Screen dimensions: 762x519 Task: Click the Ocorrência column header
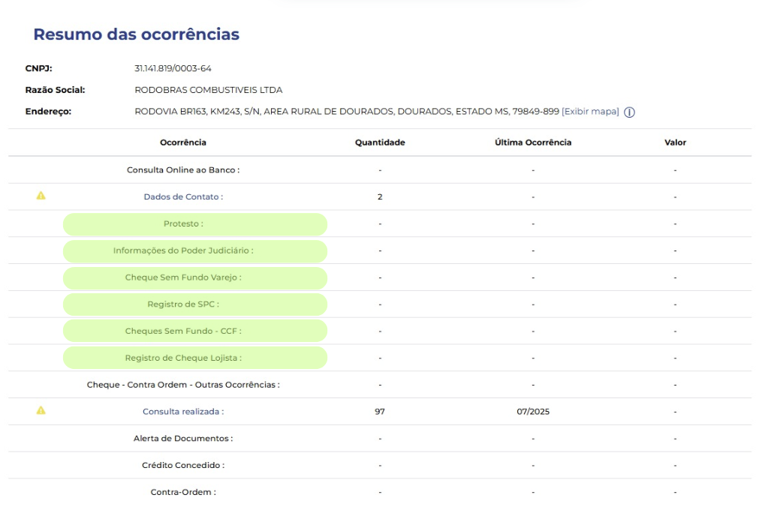[x=183, y=142]
